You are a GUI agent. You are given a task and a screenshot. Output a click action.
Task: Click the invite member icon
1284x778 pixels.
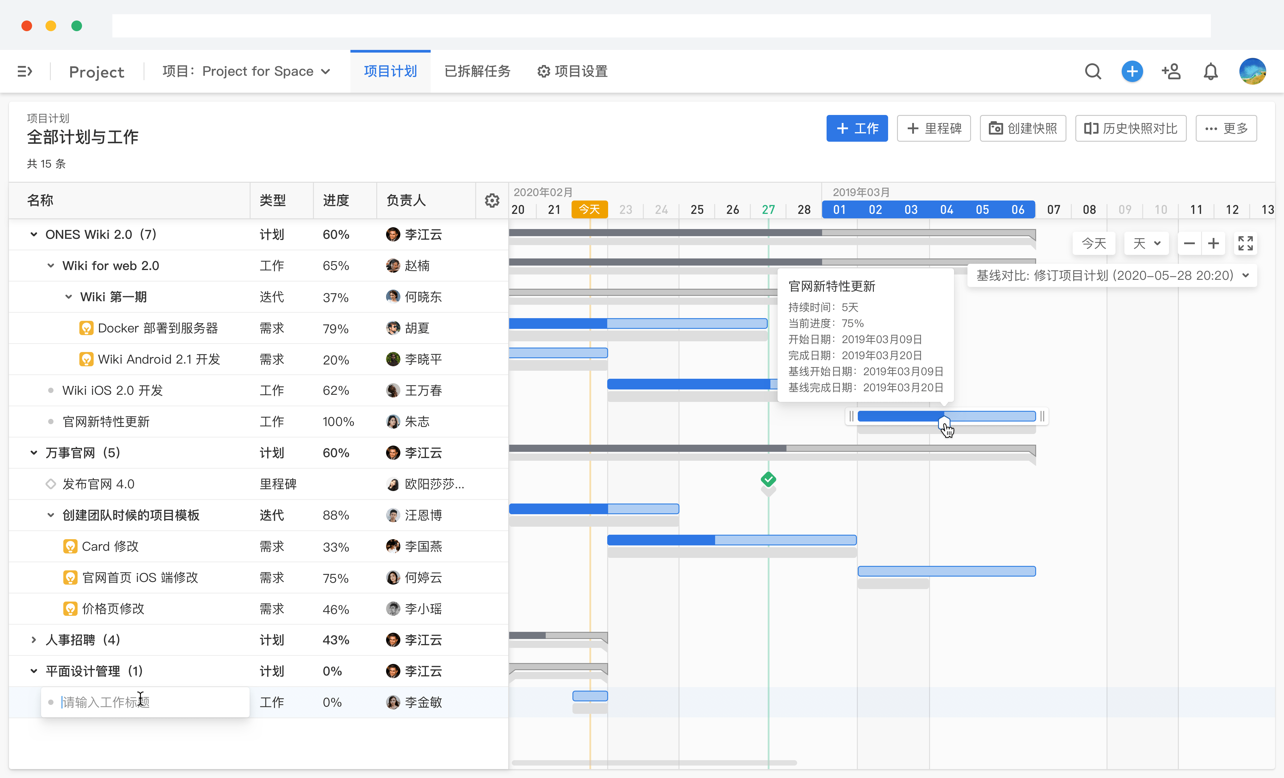(1171, 71)
